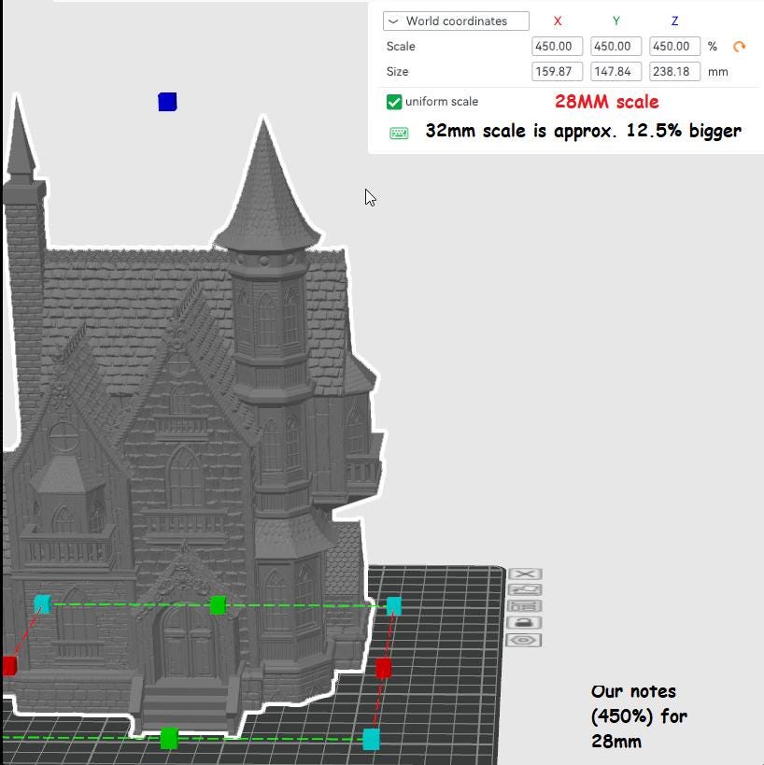Reset scale with the orange arrow icon
Screen dimensions: 764x765
coord(739,47)
